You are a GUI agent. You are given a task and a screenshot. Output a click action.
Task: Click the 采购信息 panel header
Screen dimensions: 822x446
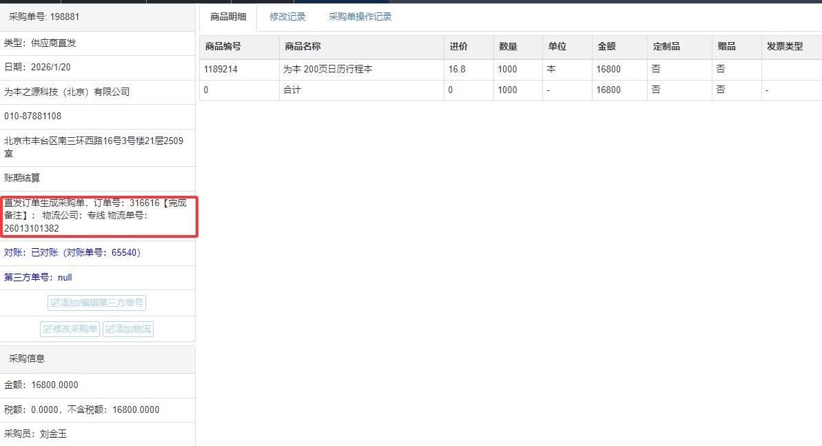click(x=27, y=359)
